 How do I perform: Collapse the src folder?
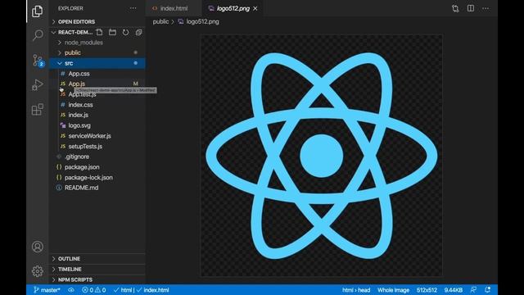(97, 63)
